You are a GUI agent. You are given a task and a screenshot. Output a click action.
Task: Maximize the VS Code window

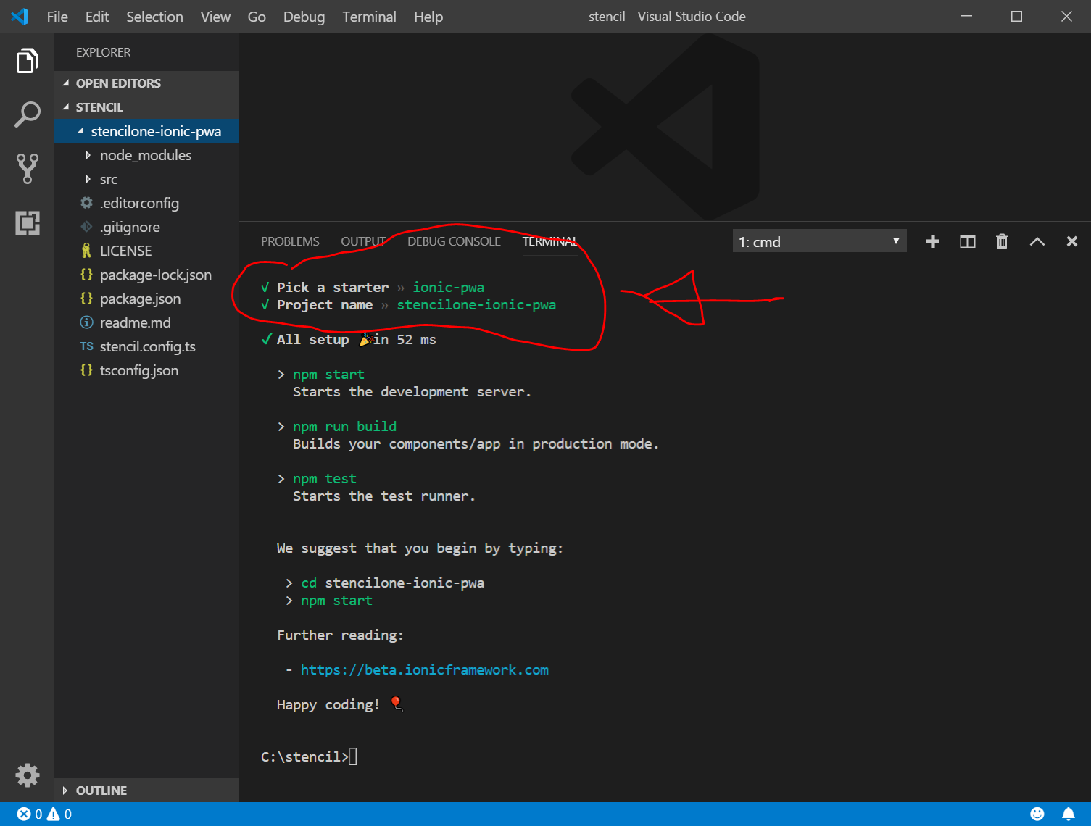tap(1016, 16)
